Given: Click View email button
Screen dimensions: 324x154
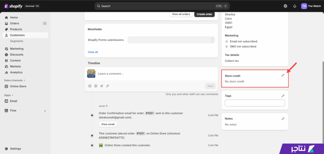Looking at the screenshot, I should [x=108, y=124].
